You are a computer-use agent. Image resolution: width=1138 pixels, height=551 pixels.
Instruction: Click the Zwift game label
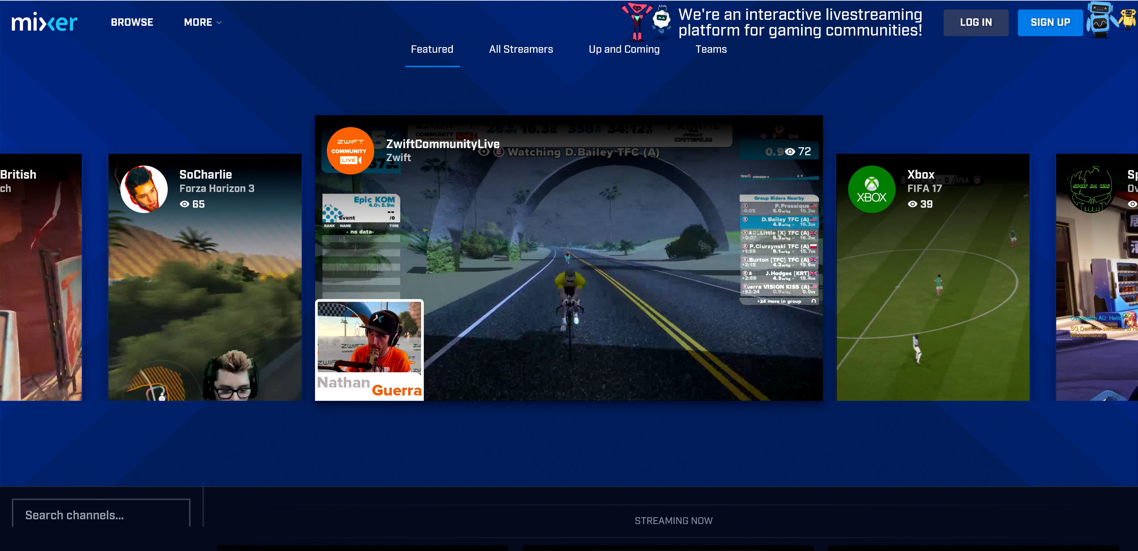click(x=399, y=158)
